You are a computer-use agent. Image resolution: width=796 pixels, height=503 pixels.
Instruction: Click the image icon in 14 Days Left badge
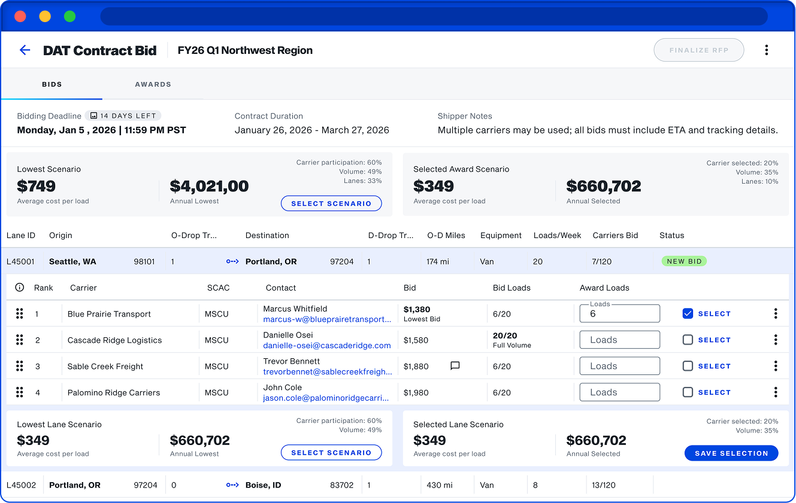93,116
